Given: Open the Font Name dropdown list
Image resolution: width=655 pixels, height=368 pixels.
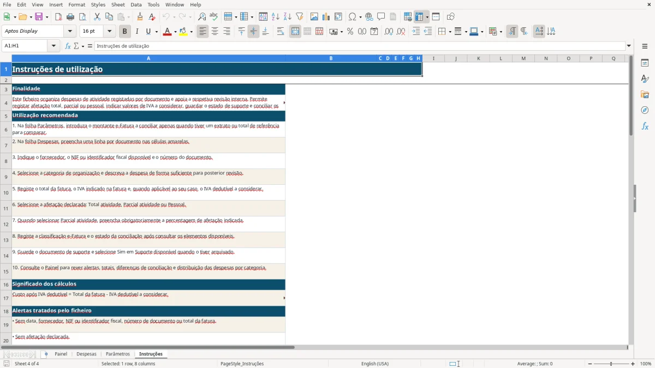Looking at the screenshot, I should [x=69, y=31].
